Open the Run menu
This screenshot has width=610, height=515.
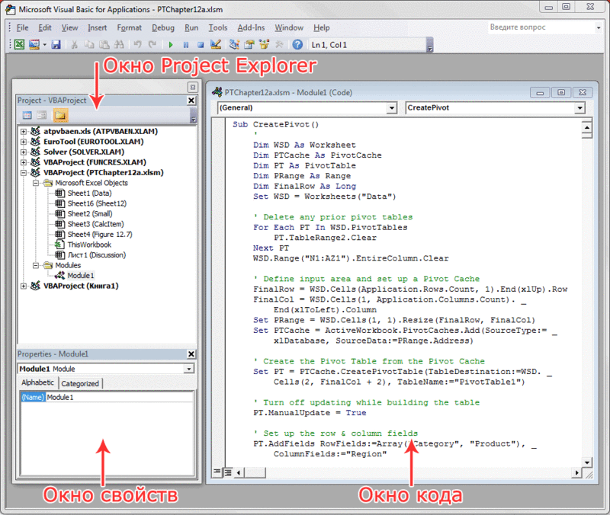click(x=191, y=27)
